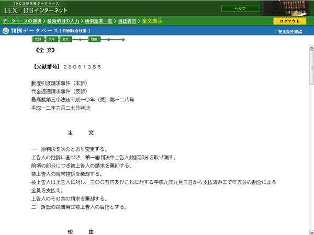Open 書誌表示 breadcrumb link
Image resolution: width=314 pixels, height=235 pixels.
pyautogui.click(x=127, y=21)
